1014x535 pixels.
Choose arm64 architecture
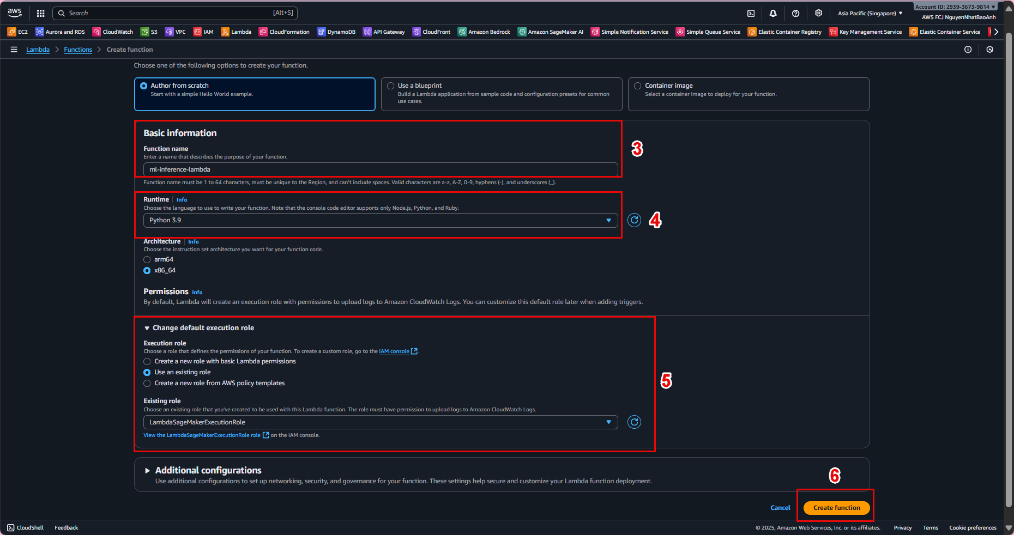pos(147,260)
